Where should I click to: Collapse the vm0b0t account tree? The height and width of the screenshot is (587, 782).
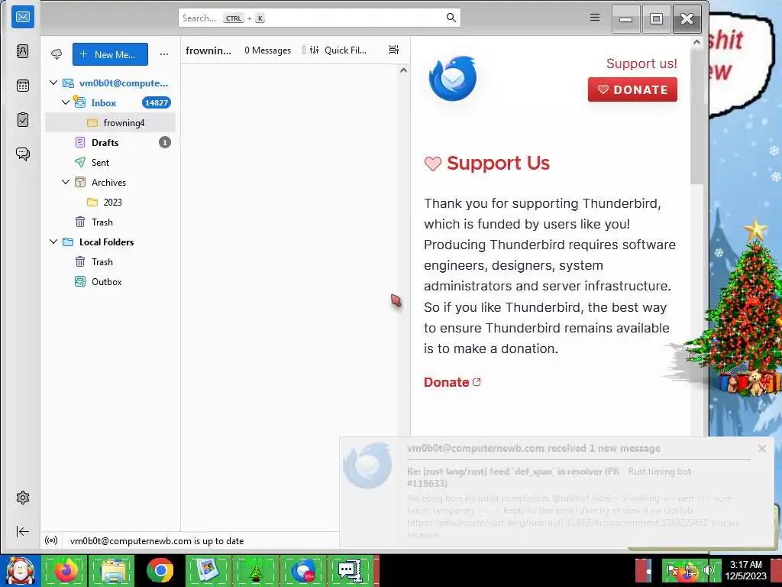(x=53, y=83)
